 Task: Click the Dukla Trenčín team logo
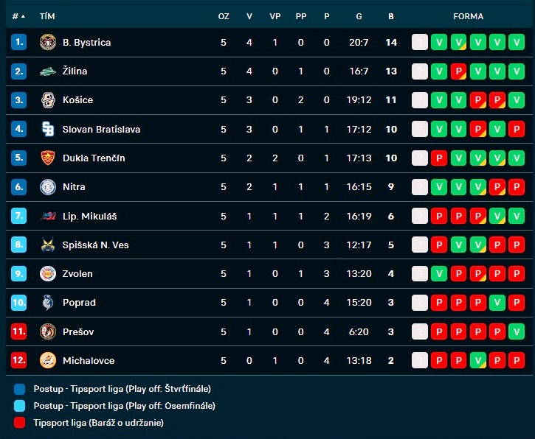click(x=48, y=158)
